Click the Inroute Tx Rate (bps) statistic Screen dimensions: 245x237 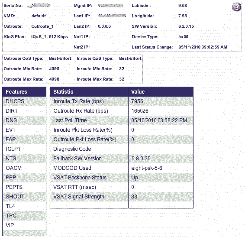click(79, 101)
